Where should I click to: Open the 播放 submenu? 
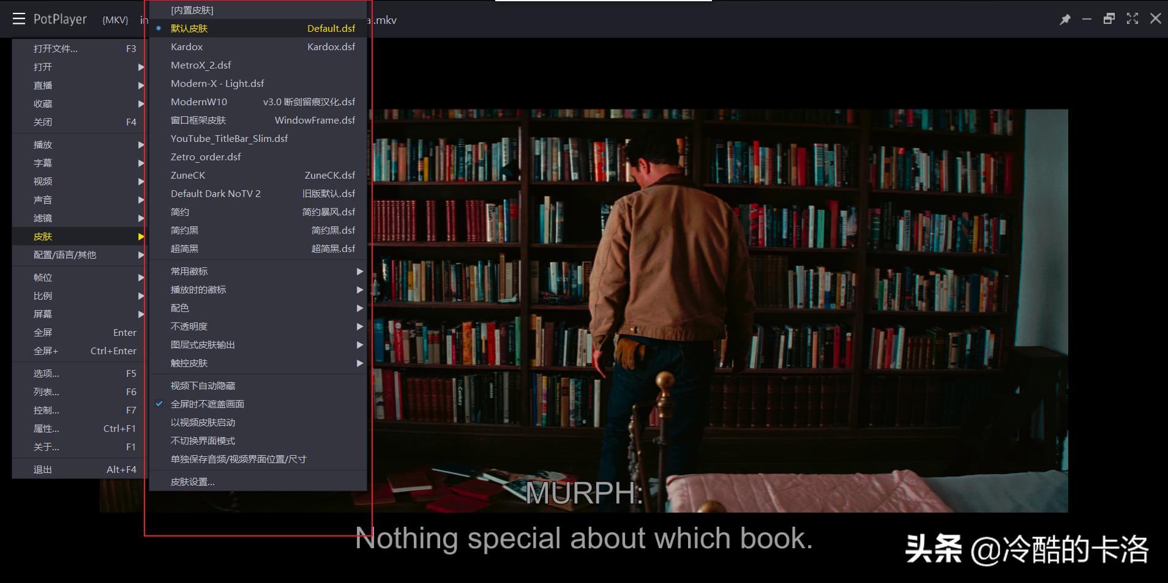coord(80,144)
